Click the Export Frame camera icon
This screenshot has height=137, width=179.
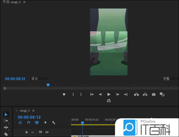pos(154,94)
